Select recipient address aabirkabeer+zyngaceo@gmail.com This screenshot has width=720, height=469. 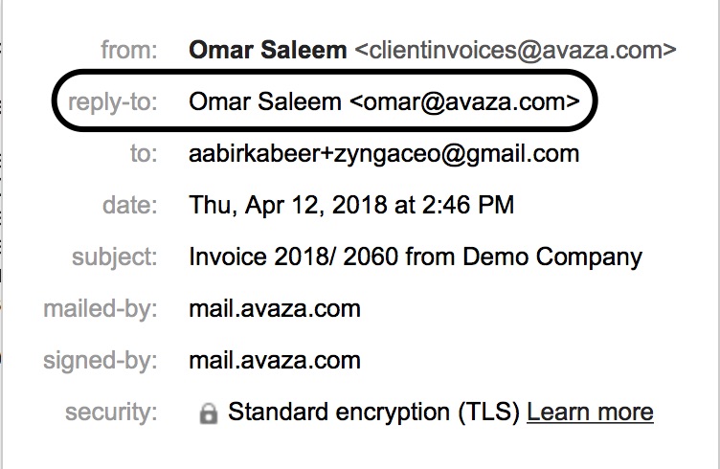point(384,154)
